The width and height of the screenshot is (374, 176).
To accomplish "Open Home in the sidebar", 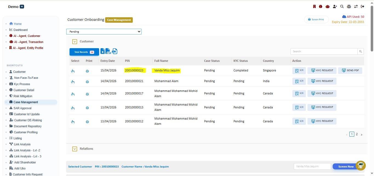I will (x=15, y=24).
